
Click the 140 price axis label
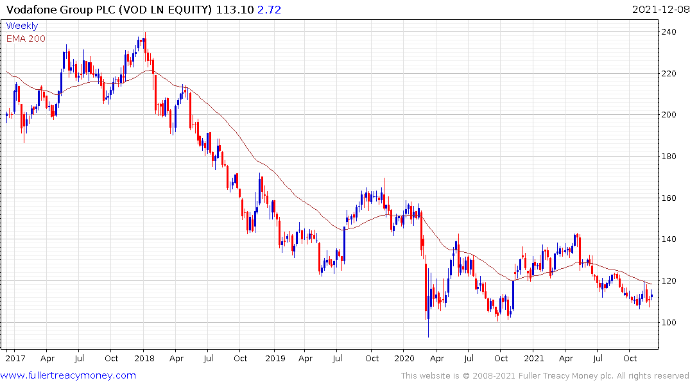pyautogui.click(x=669, y=239)
